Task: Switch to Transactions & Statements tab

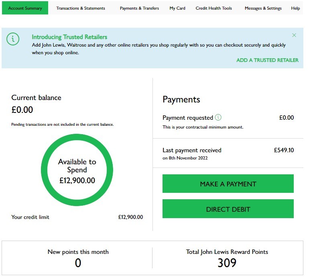Action: pos(81,8)
